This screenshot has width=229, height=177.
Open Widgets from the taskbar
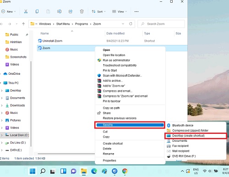click(63, 171)
